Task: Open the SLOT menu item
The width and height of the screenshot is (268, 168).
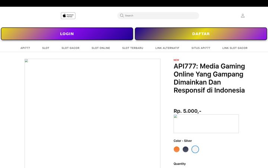Action: (x=46, y=48)
